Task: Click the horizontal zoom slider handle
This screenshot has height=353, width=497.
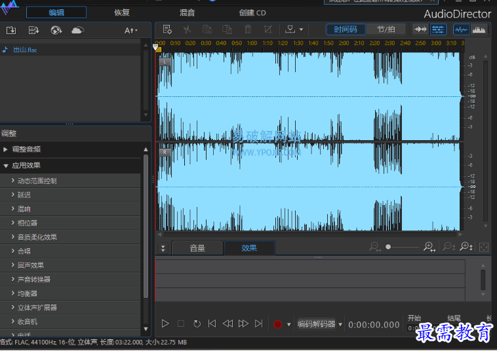Action: tap(388, 247)
